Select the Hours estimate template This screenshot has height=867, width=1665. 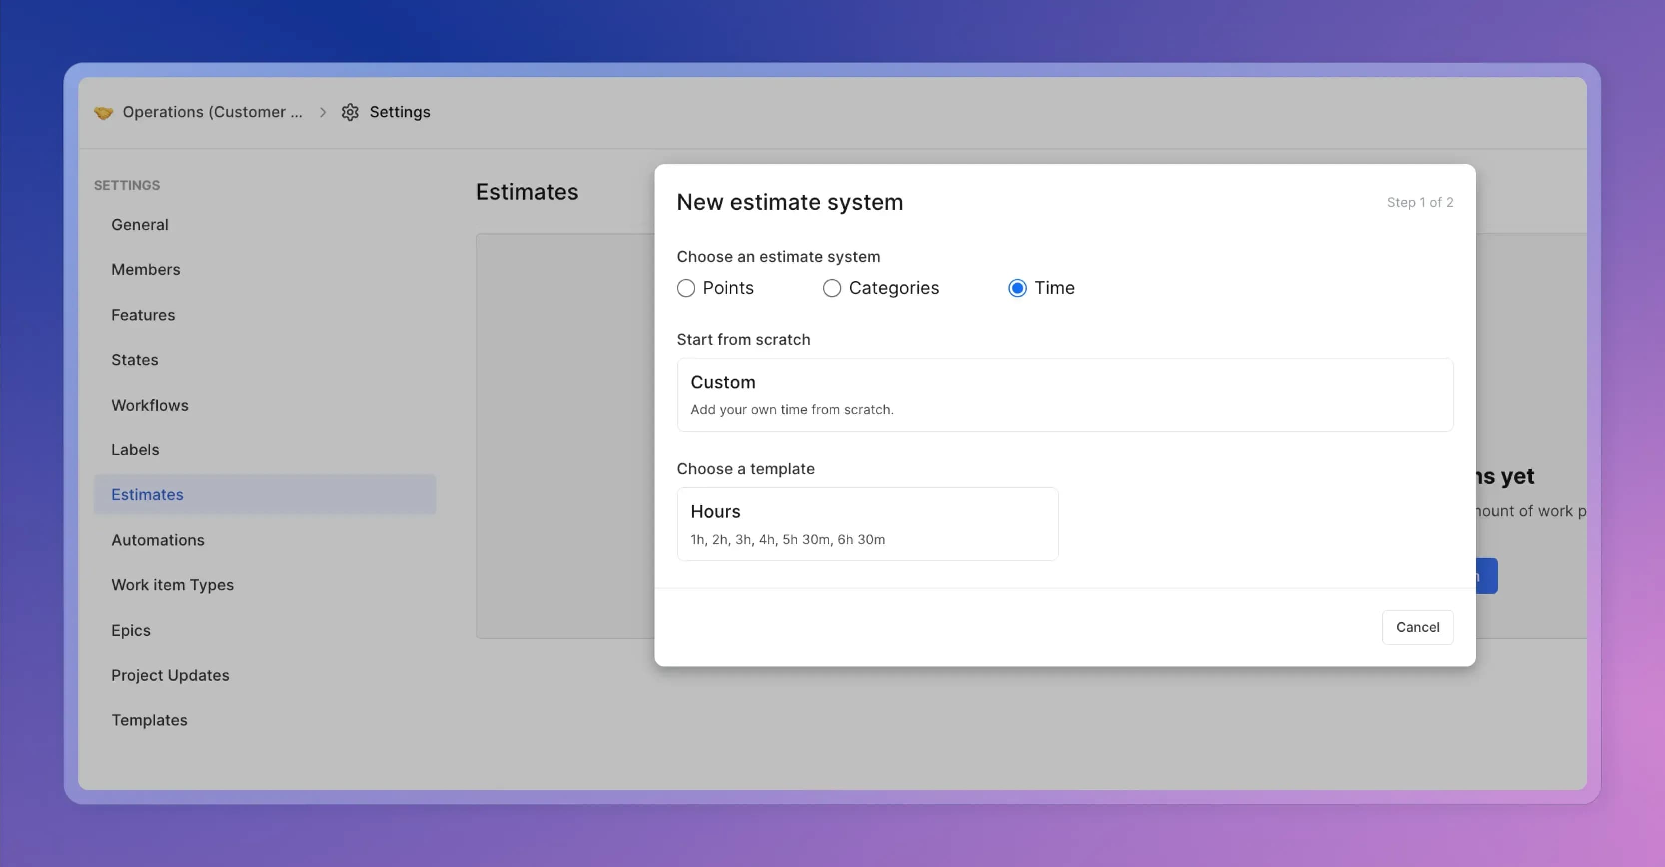[867, 524]
